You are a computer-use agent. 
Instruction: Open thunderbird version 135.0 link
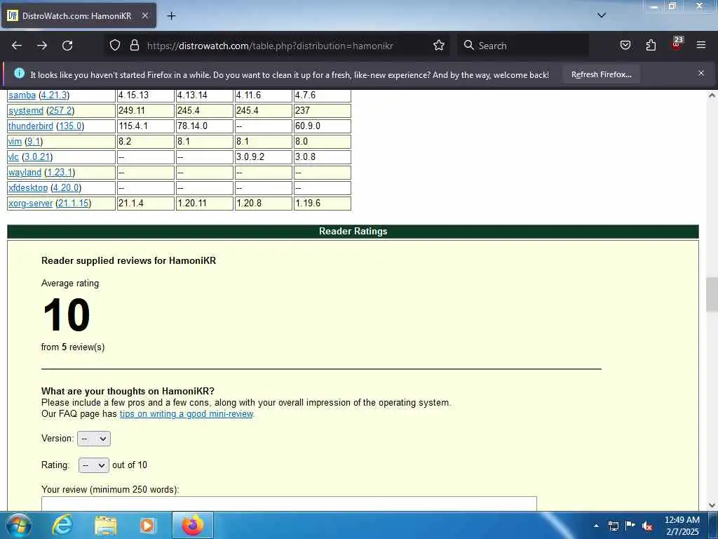tap(70, 126)
